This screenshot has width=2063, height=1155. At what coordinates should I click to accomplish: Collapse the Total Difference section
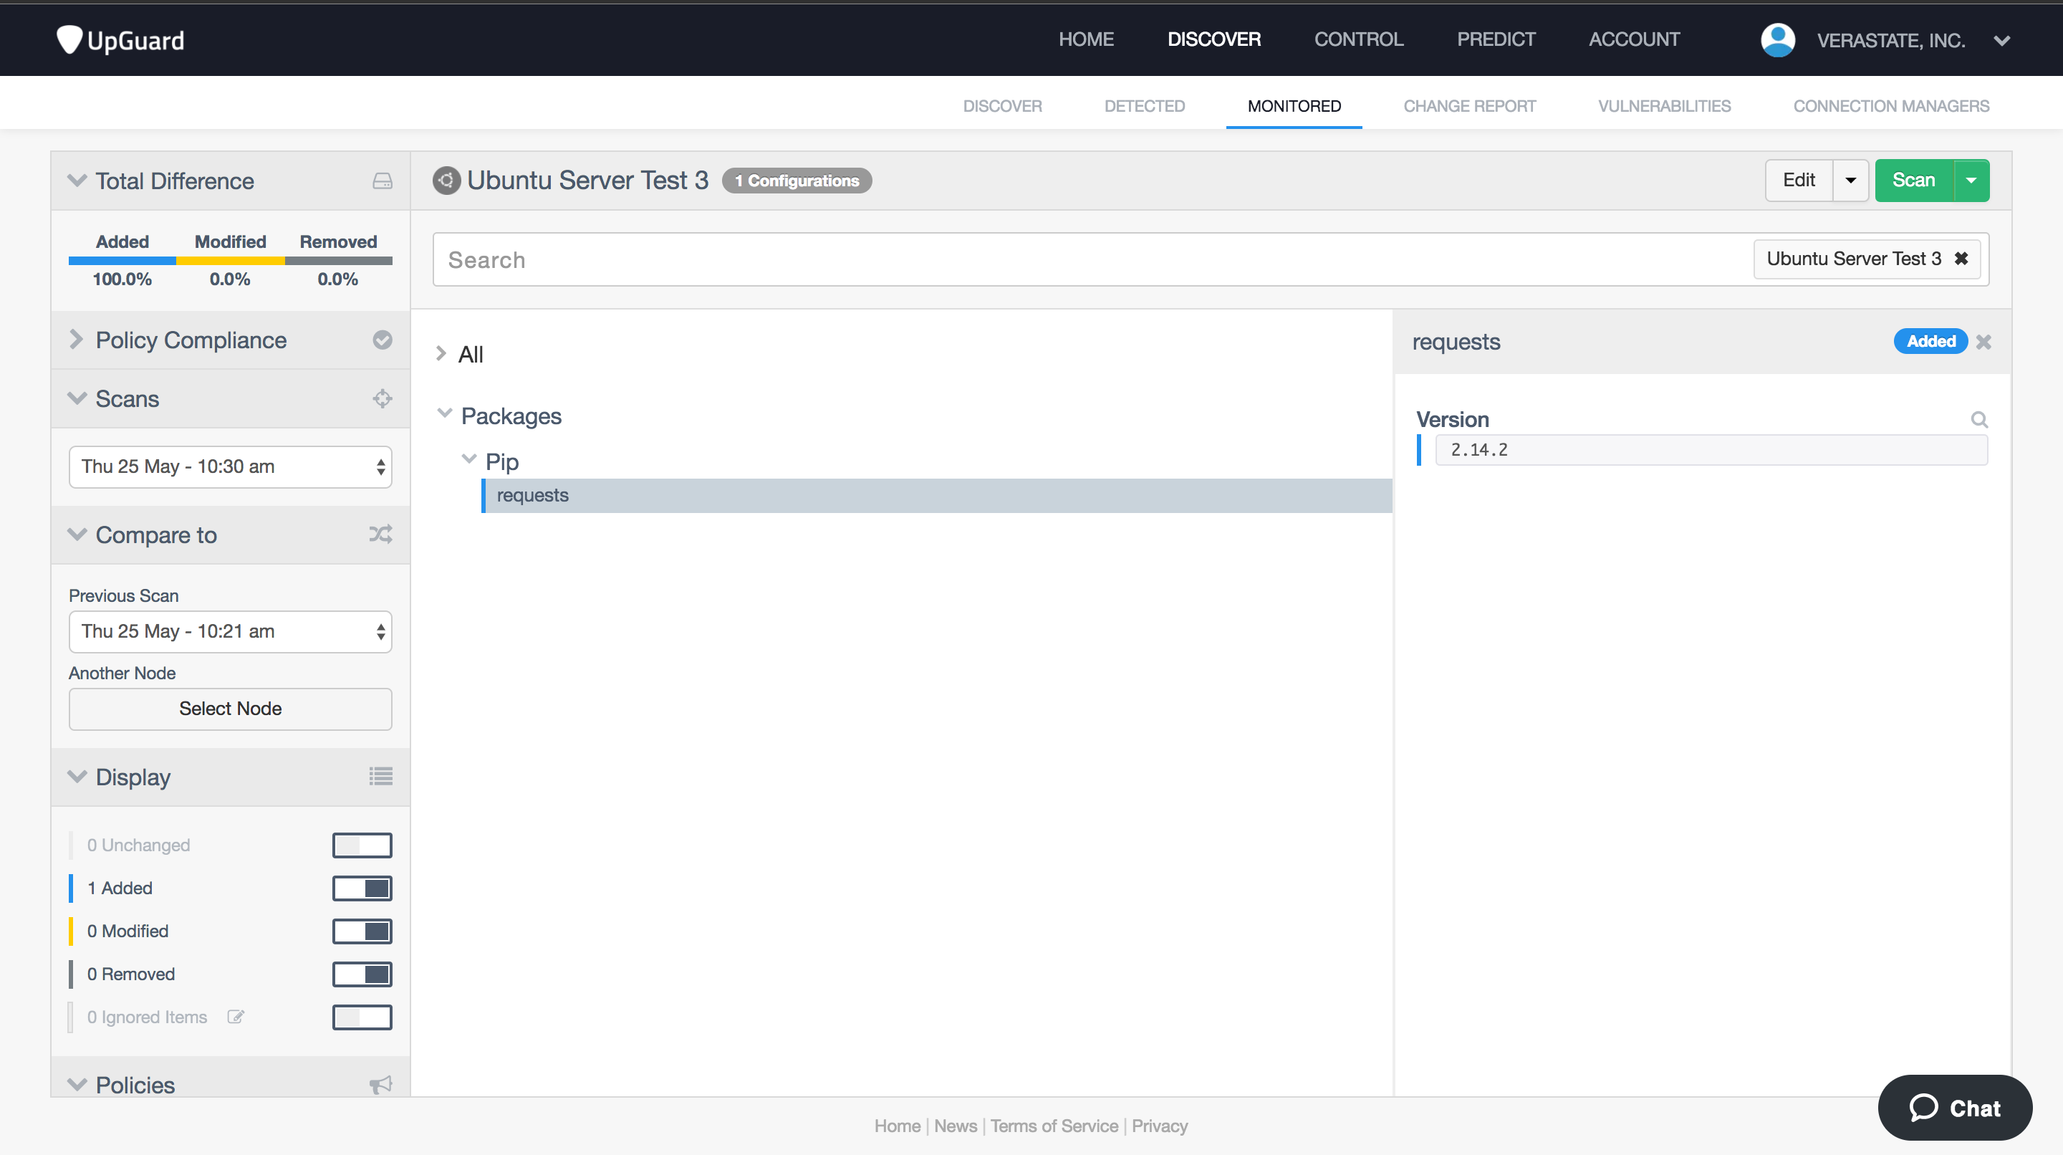[x=77, y=181]
